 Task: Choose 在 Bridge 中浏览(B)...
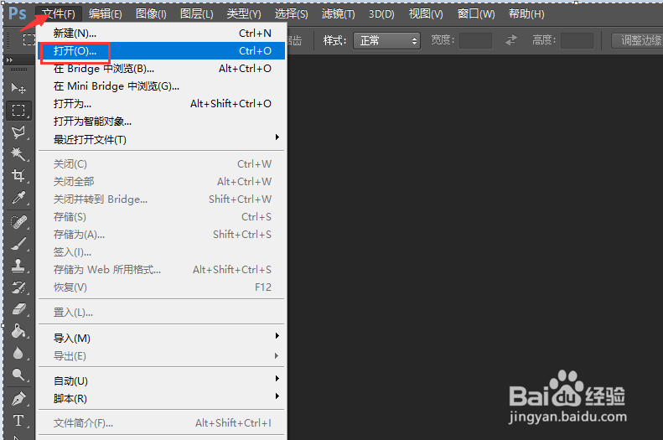(x=161, y=69)
